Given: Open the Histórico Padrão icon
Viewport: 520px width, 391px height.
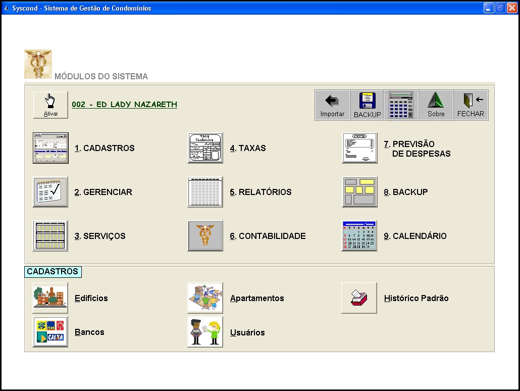Looking at the screenshot, I should pyautogui.click(x=359, y=298).
